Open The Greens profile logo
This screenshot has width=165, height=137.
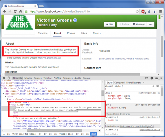tap(19, 23)
